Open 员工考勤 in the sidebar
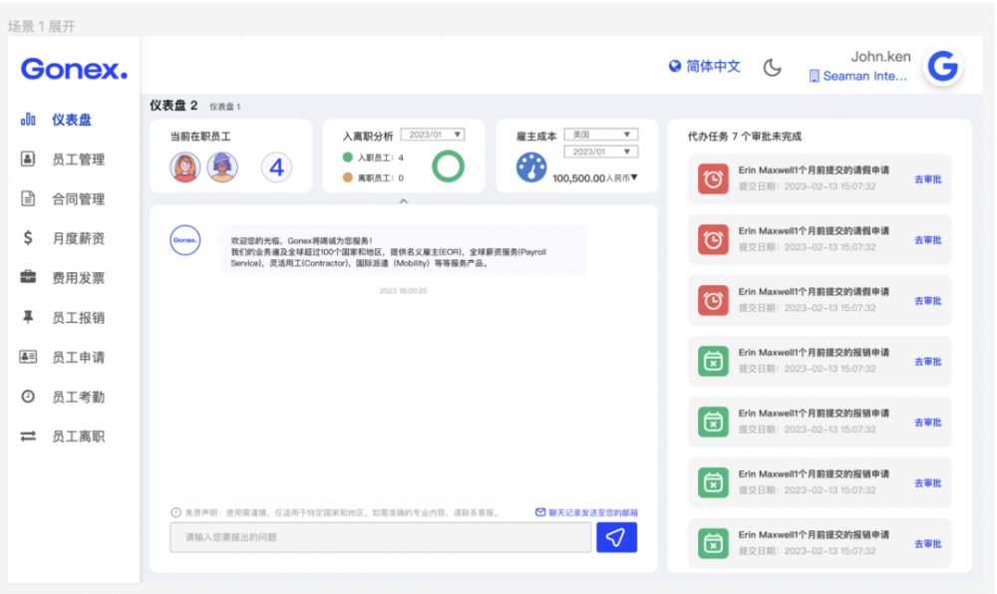This screenshot has width=997, height=594. pyautogui.click(x=78, y=397)
